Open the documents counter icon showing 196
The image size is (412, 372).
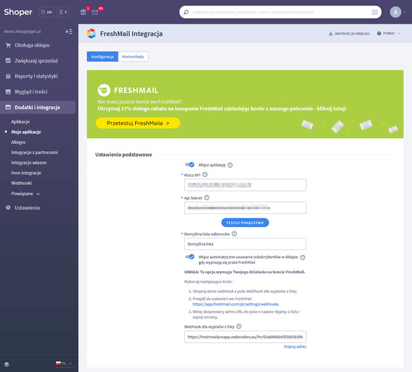click(x=46, y=12)
